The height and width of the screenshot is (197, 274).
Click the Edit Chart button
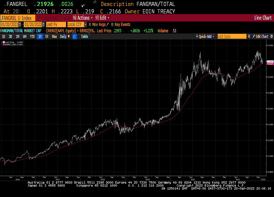[x=260, y=36]
